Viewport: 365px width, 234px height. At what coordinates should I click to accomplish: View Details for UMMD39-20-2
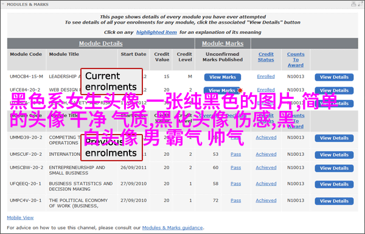click(x=334, y=138)
